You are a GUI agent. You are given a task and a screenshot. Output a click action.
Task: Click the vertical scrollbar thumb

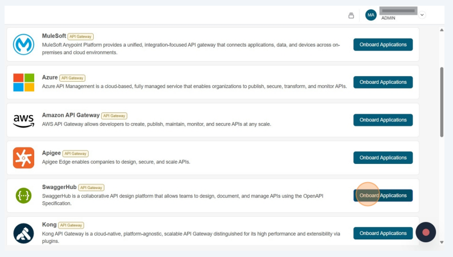coord(442,102)
